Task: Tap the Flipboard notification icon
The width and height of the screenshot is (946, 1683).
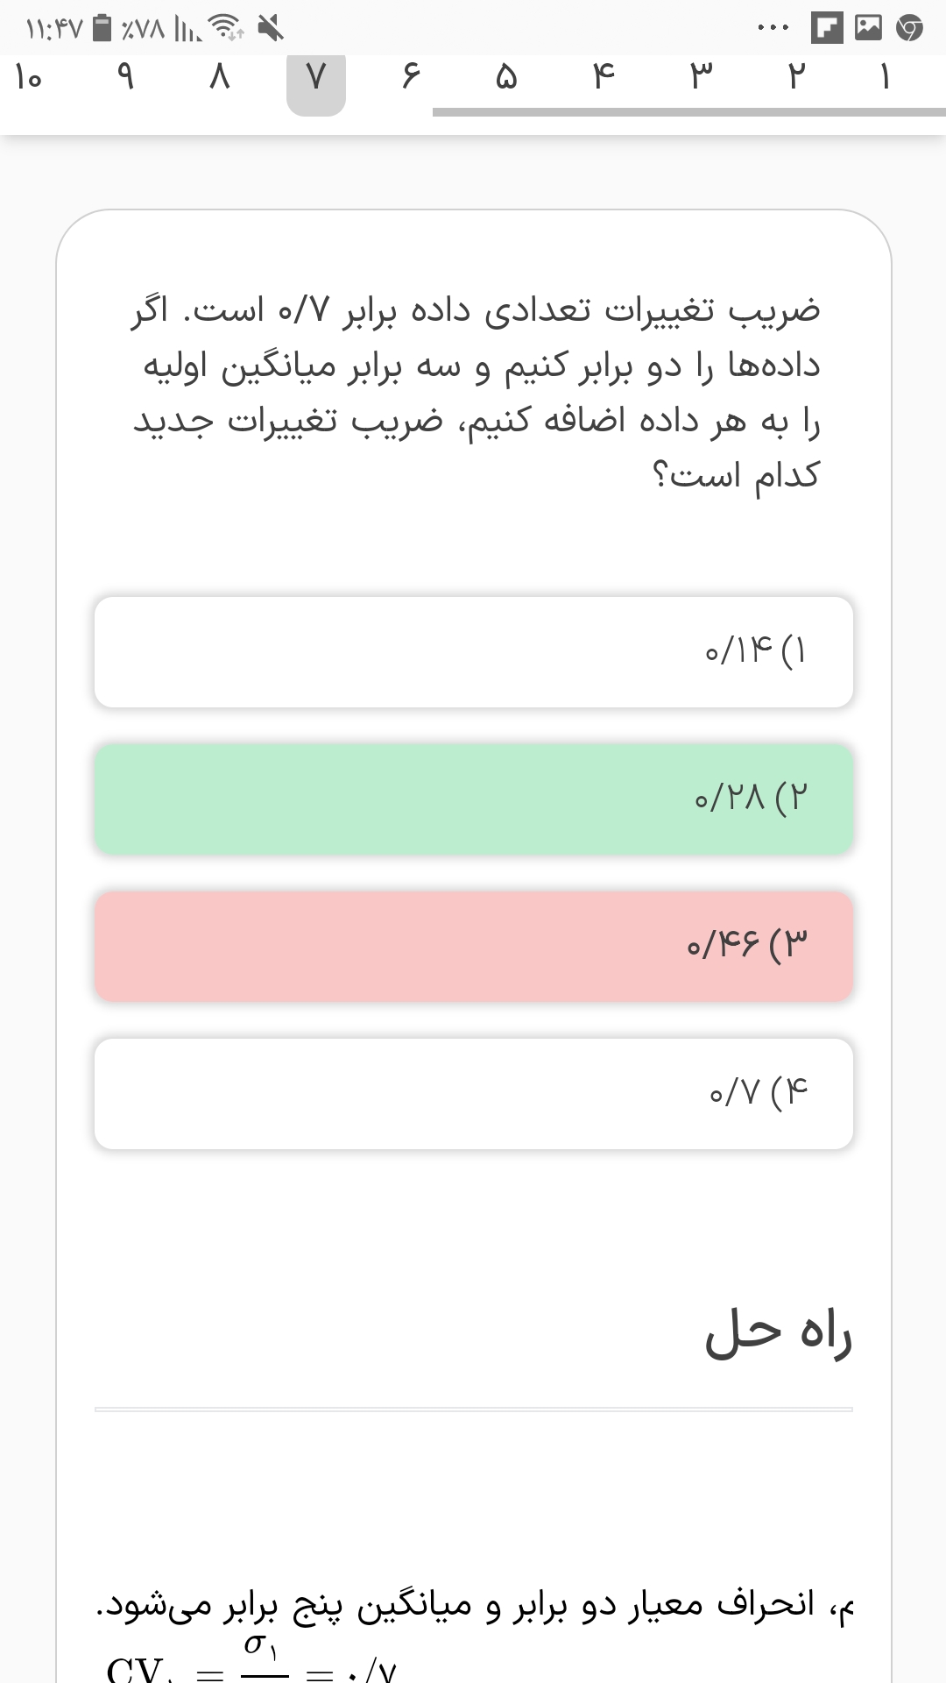Action: pyautogui.click(x=827, y=27)
